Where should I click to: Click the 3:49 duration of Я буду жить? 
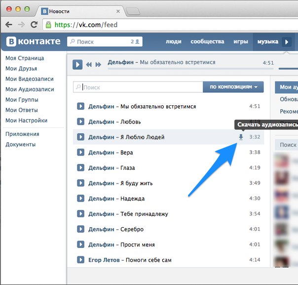click(x=255, y=183)
